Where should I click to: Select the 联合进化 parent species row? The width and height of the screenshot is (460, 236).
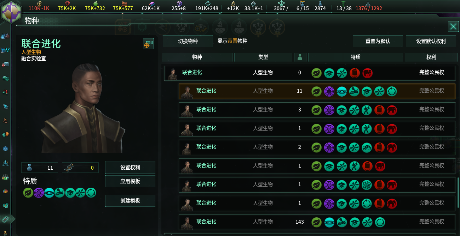(x=310, y=72)
